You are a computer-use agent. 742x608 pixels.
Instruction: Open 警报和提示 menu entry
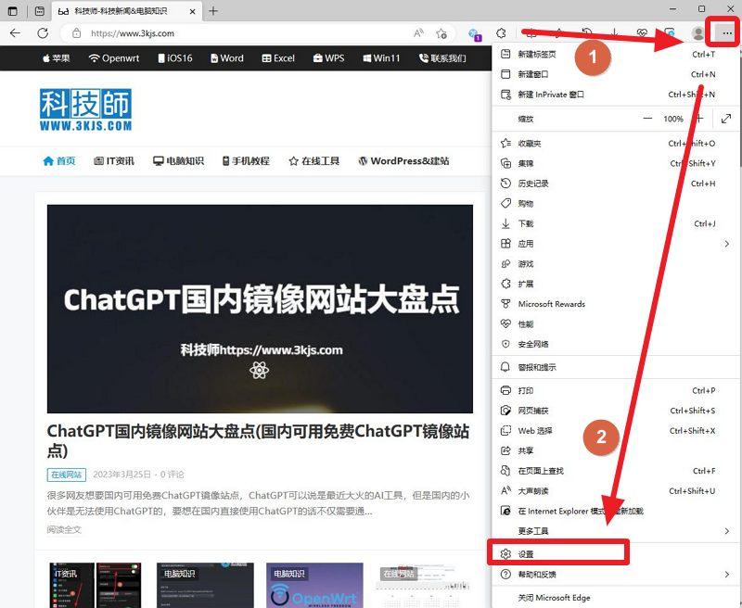[x=615, y=367]
